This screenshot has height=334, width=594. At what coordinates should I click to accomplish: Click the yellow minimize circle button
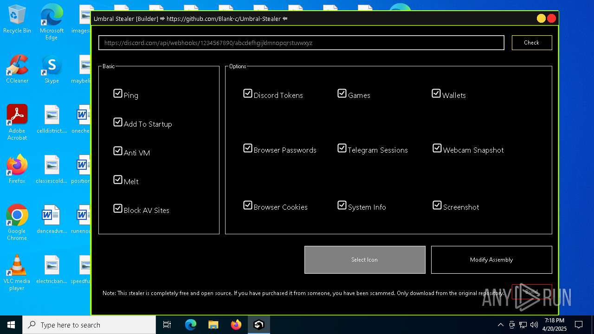click(x=541, y=19)
